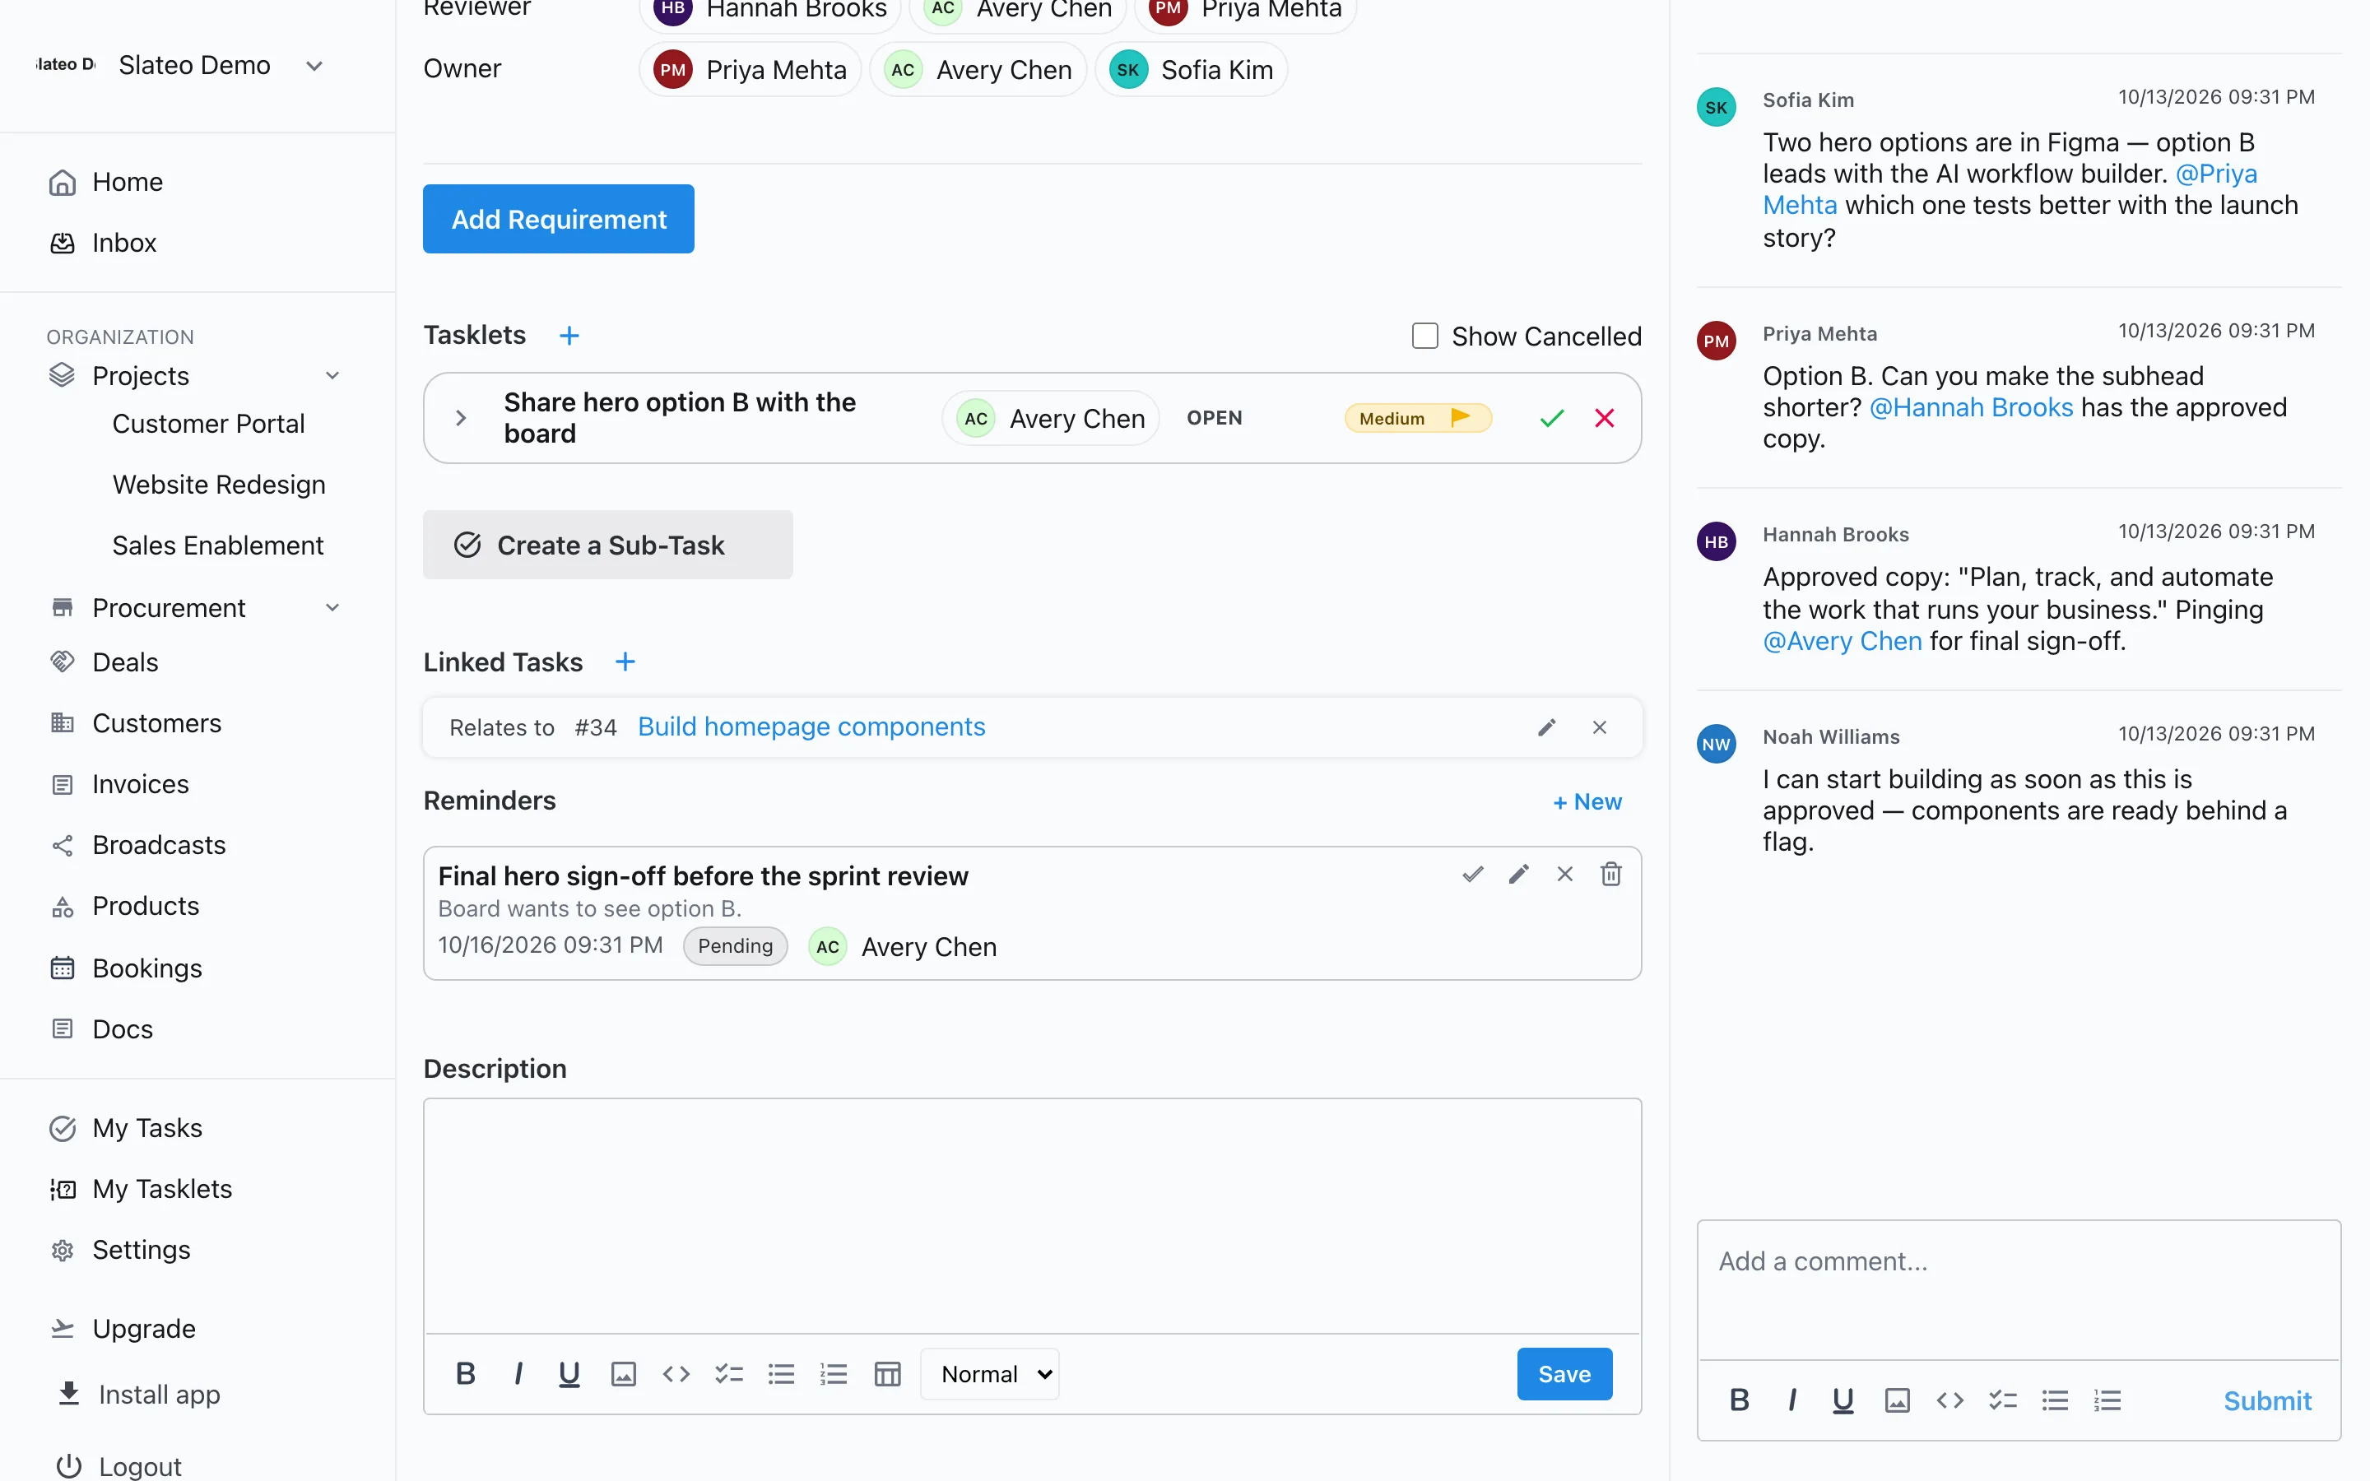Screen dimensions: 2370x1481
Task: Edit the hero sign-off reminder
Action: tap(1518, 874)
